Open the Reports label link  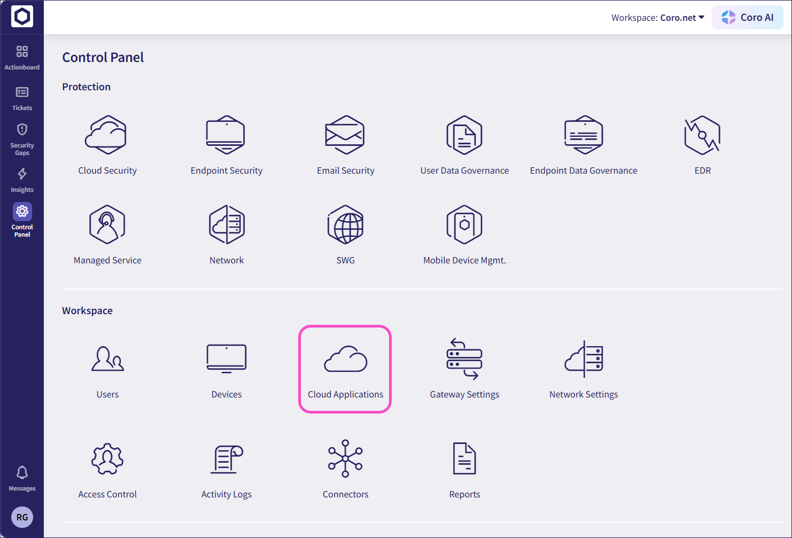coord(464,494)
